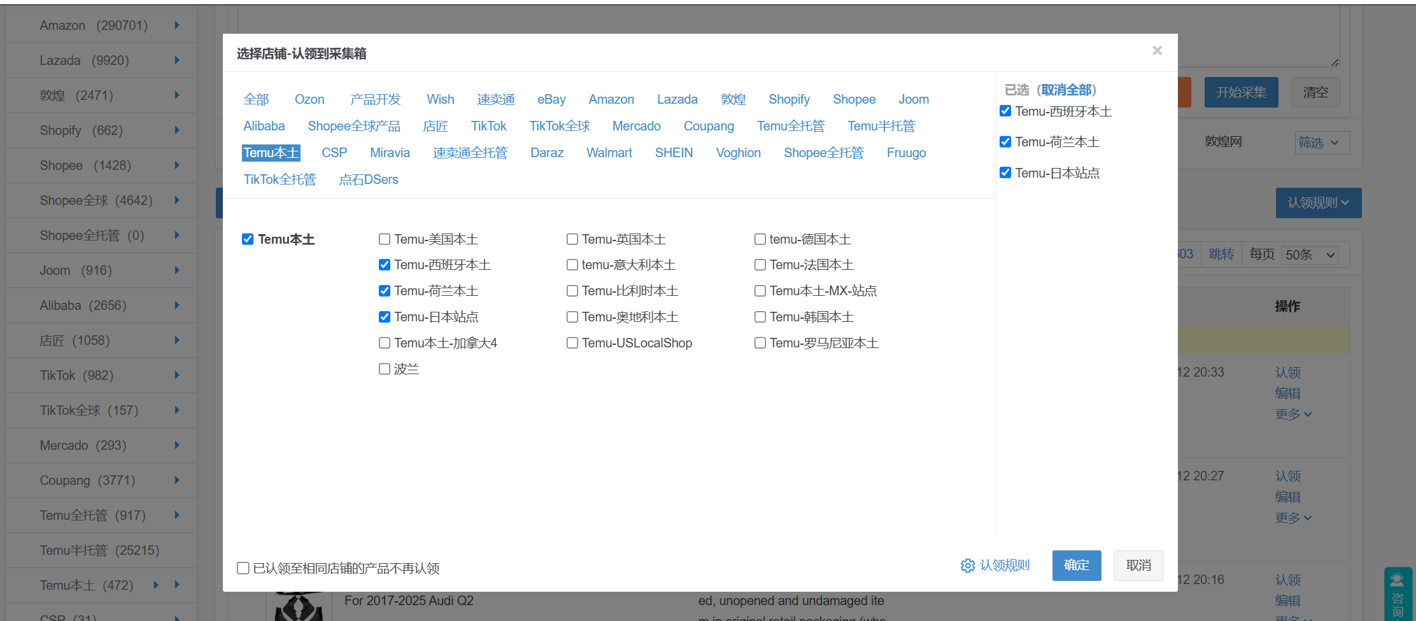The height and width of the screenshot is (621, 1416).
Task: Expand 更多 menu in the 20:33 row
Action: [1294, 414]
